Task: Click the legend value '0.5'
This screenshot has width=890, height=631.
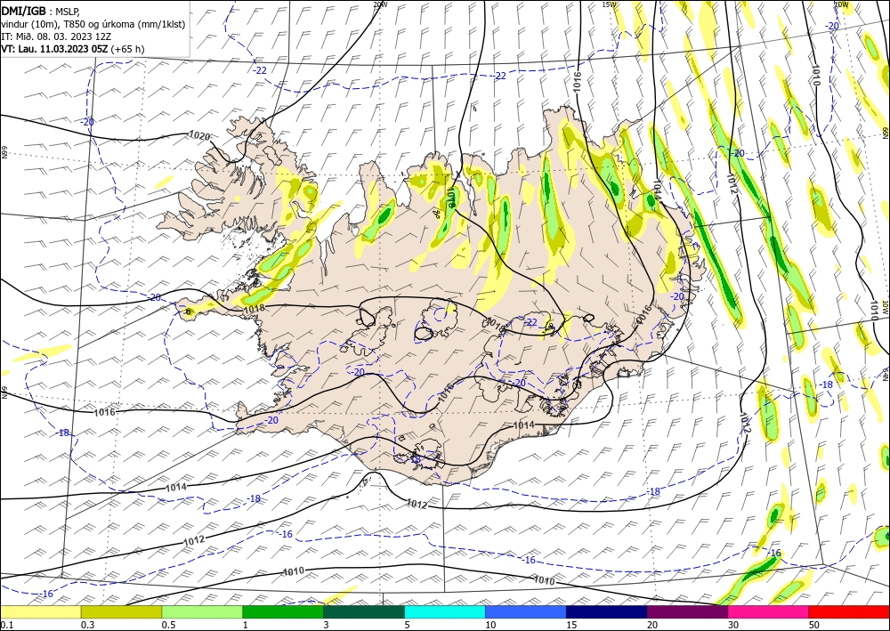Action: tap(168, 625)
